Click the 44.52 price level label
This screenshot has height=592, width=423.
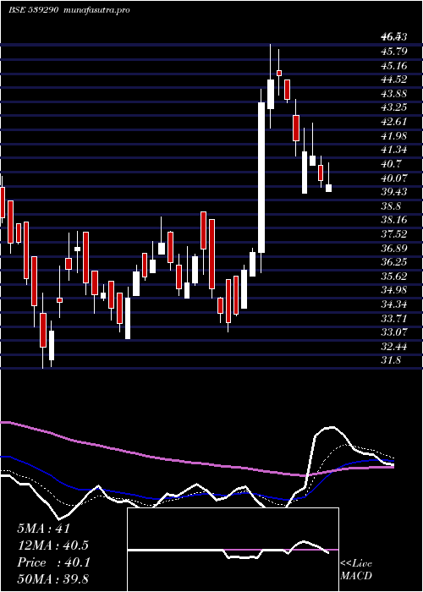coord(394,79)
